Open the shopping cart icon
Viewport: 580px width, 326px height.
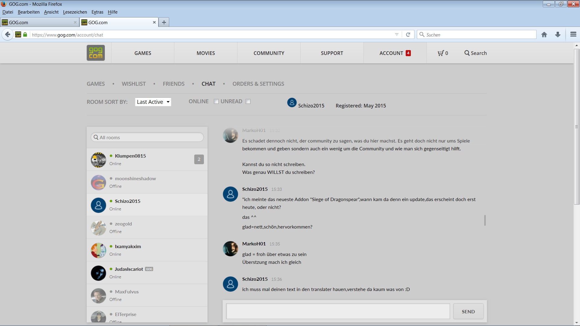(441, 53)
